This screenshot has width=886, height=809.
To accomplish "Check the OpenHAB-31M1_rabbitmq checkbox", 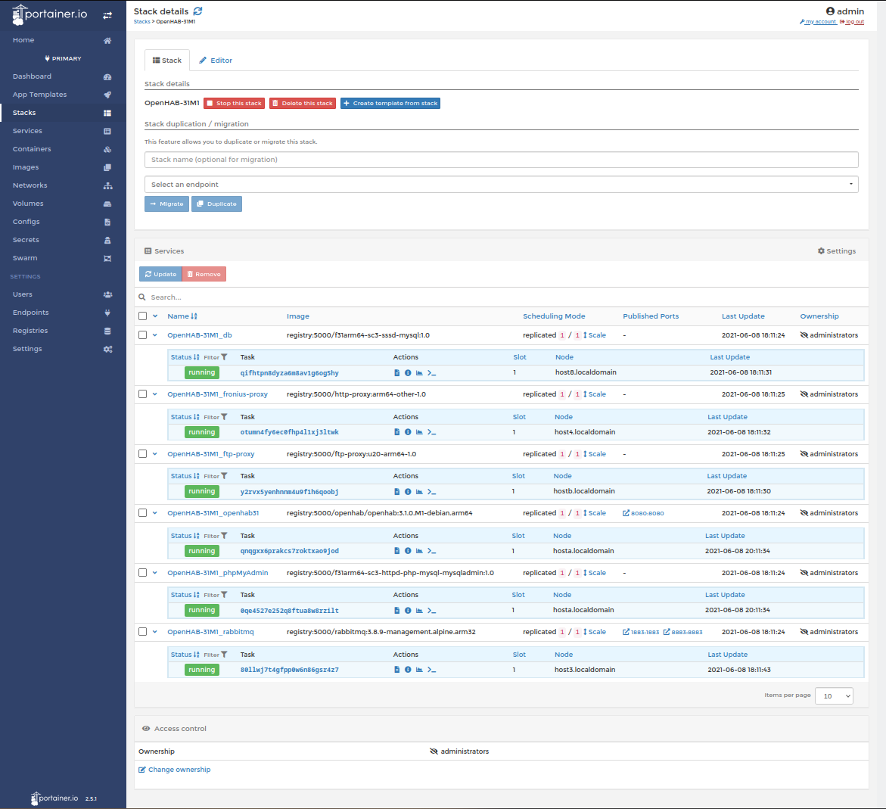I will click(142, 632).
